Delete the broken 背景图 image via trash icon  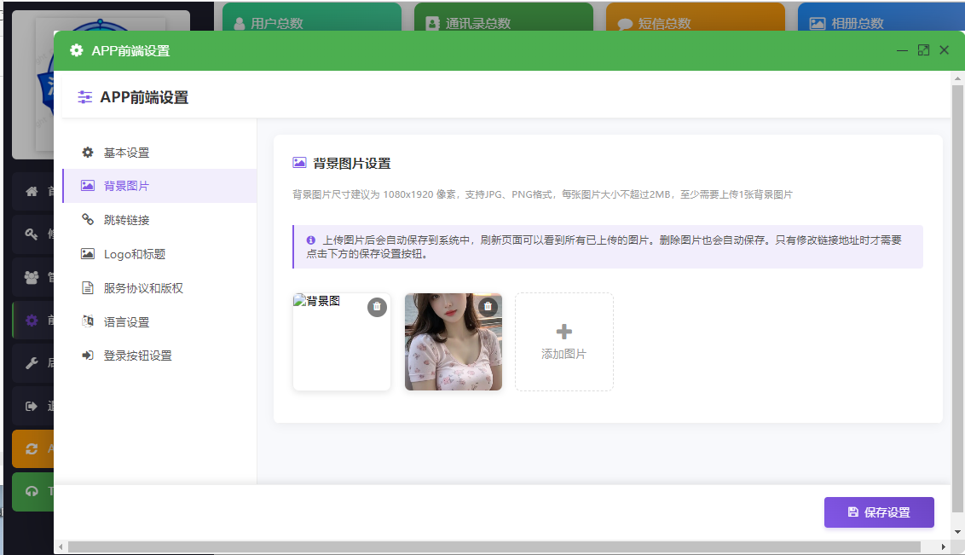378,306
